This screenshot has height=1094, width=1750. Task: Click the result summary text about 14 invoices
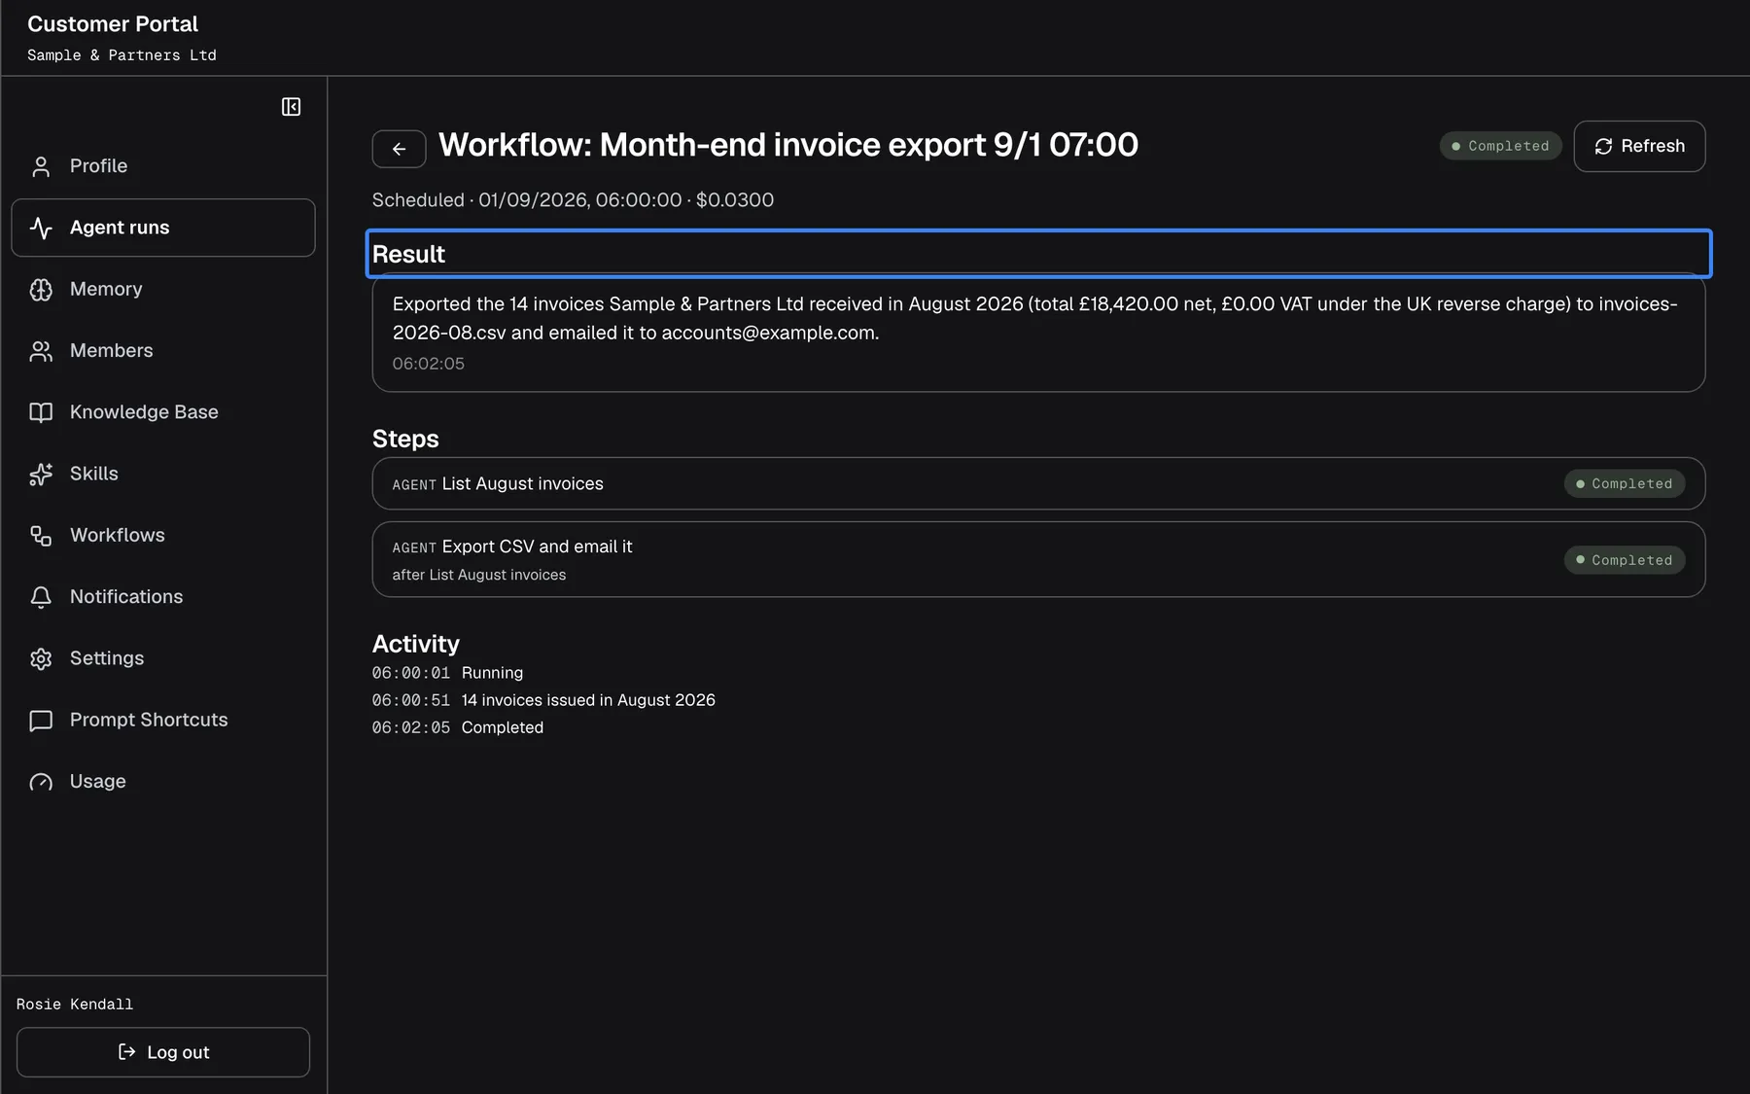(x=1034, y=318)
